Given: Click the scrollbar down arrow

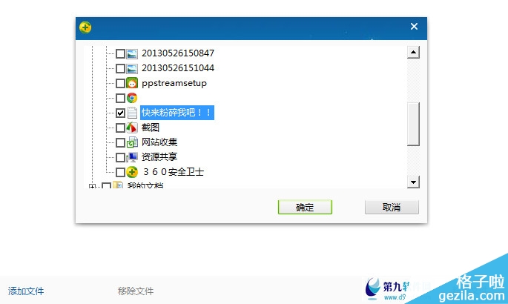Looking at the screenshot, I should pyautogui.click(x=413, y=182).
